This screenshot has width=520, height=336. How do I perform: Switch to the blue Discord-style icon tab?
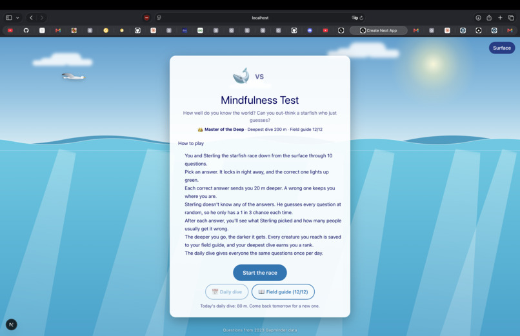310,30
